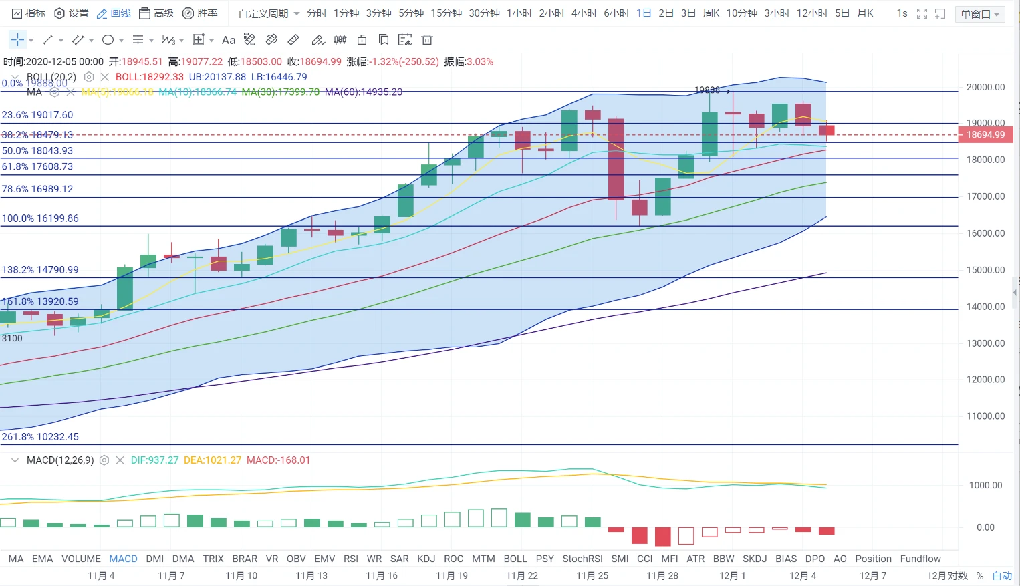Select the MA indicator tab
This screenshot has width=1020, height=586.
[x=16, y=559]
